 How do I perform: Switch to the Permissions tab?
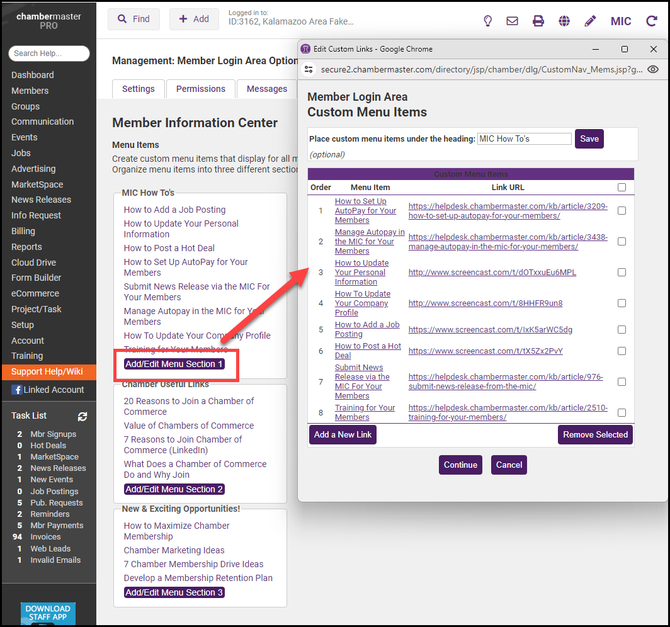[200, 89]
